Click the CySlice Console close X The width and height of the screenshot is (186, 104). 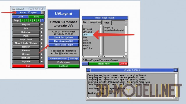(x=176, y=70)
